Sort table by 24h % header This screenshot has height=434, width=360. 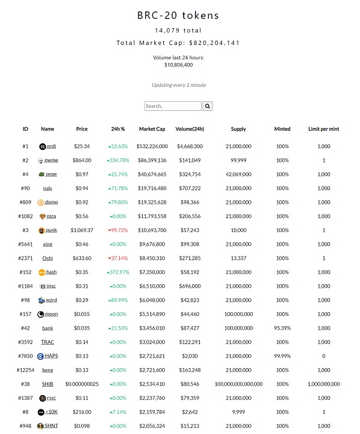point(118,129)
